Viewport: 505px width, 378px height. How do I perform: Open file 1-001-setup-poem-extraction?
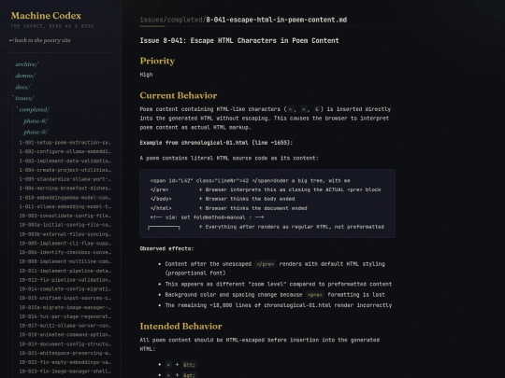click(65, 143)
